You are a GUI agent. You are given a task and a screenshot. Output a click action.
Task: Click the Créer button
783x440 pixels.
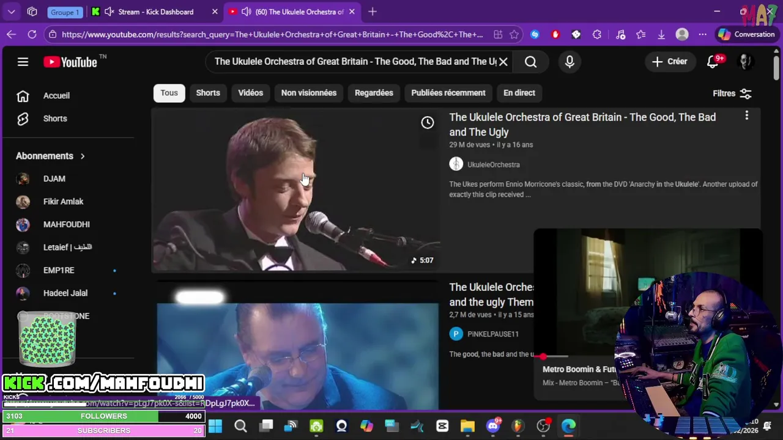click(x=669, y=62)
